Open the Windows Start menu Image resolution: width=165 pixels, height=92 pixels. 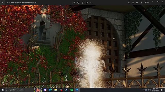click(3, 90)
